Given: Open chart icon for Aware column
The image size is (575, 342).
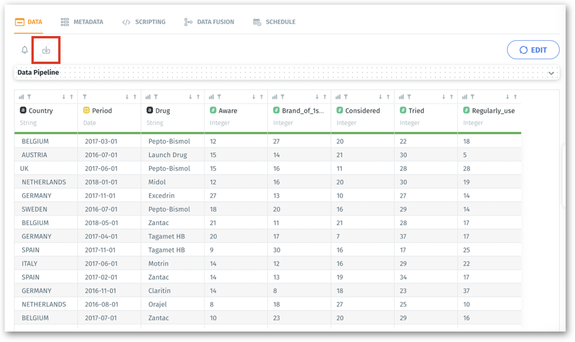Looking at the screenshot, I should tap(211, 97).
